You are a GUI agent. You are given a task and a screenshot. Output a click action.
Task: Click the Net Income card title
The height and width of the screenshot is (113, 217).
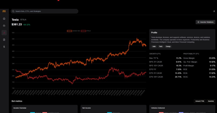86,108
